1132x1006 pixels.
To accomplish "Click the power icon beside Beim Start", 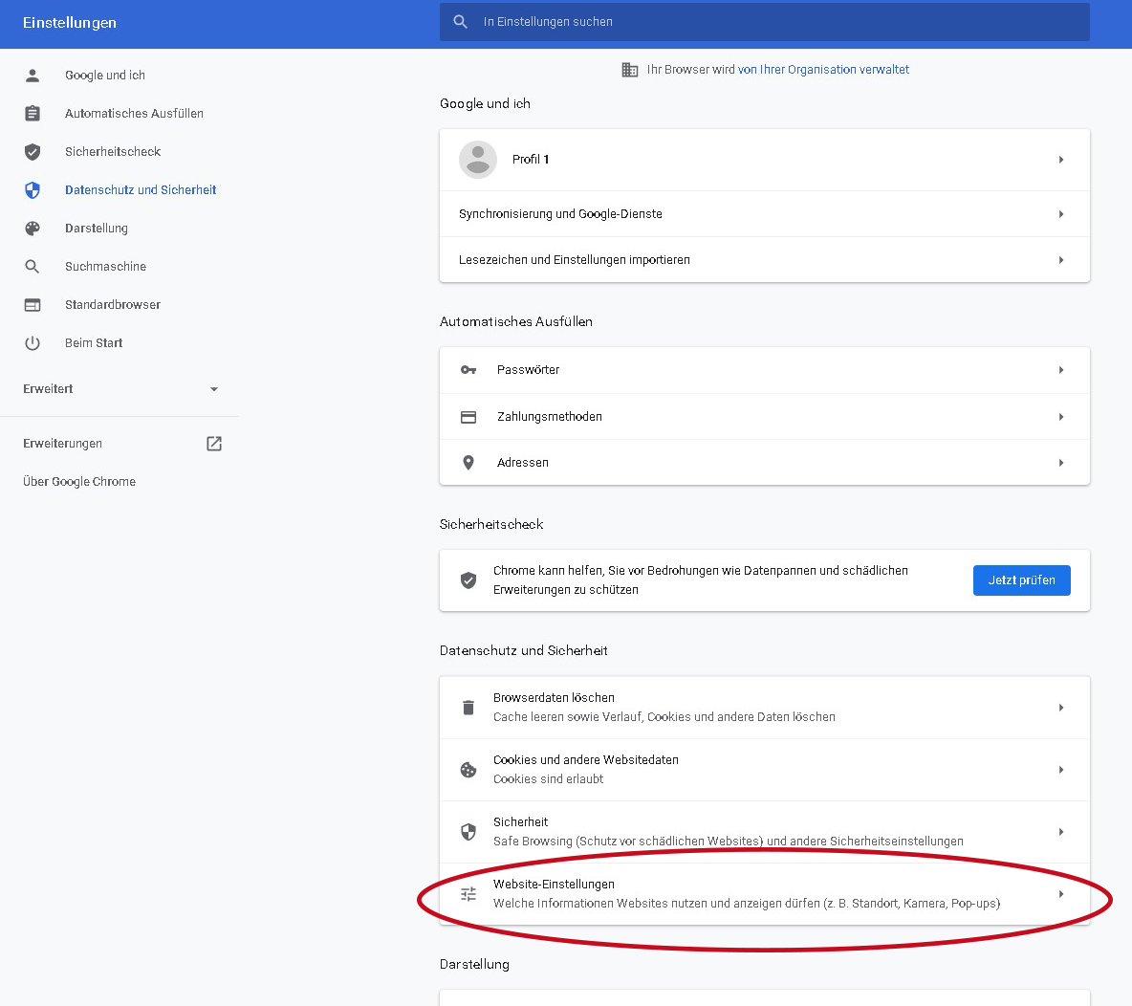I will tap(33, 343).
